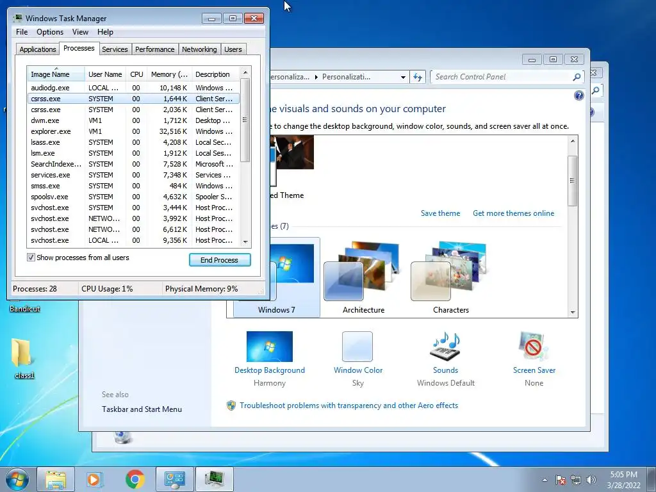Switch to the Networking tab

pyautogui.click(x=199, y=49)
